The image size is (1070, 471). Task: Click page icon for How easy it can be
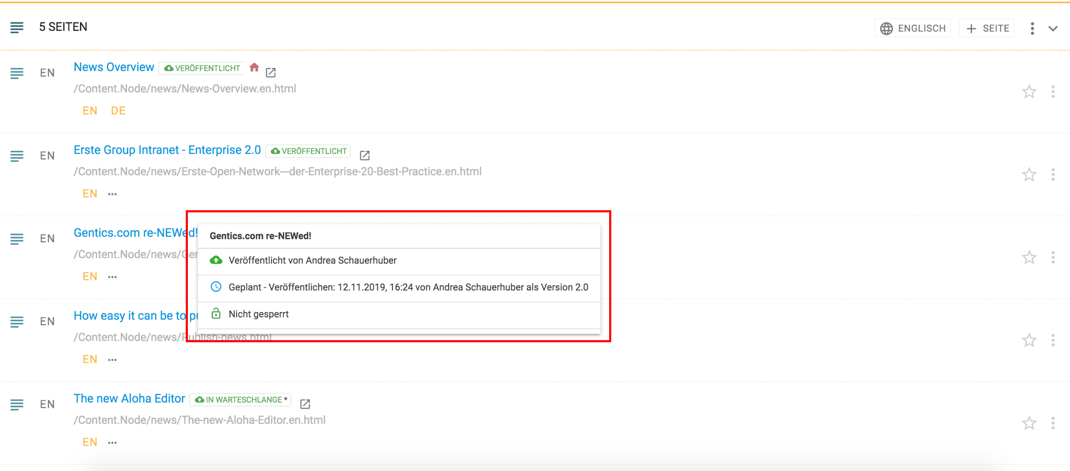click(x=17, y=322)
